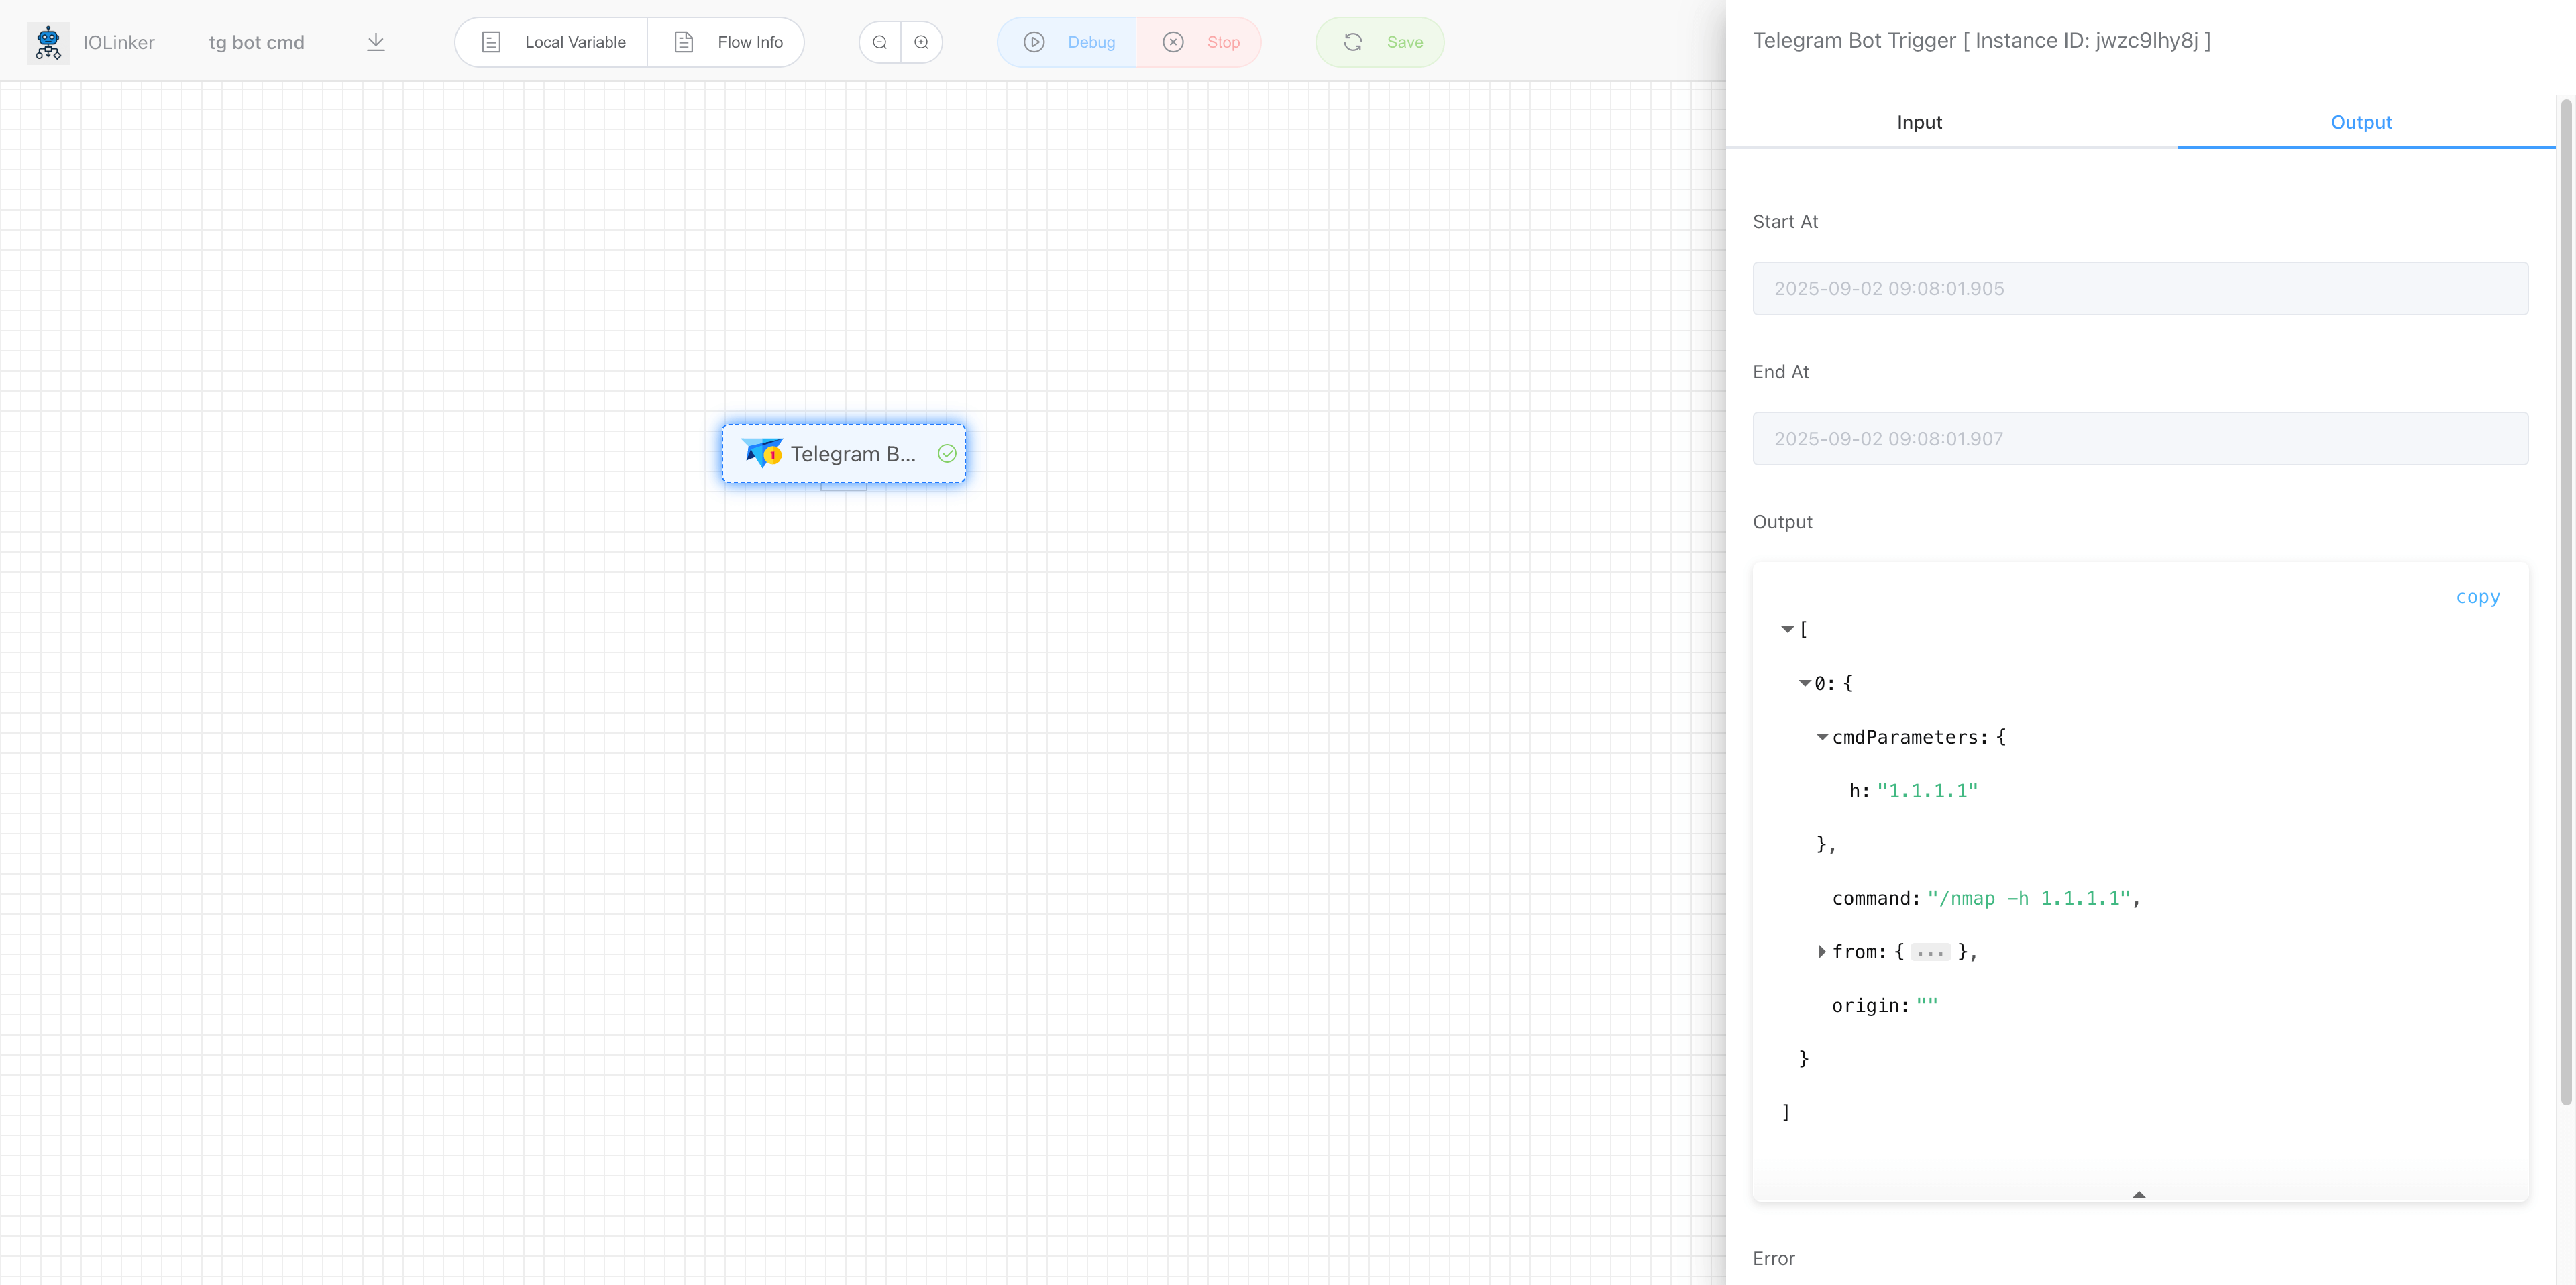Select the export/download icon next to flow name
This screenshot has width=2576, height=1285.
pos(376,42)
